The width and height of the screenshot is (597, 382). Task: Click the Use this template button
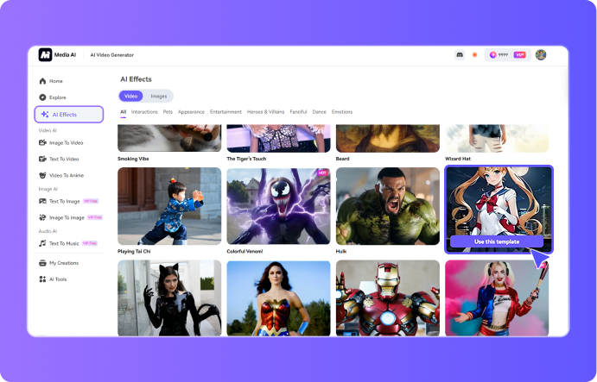pyautogui.click(x=497, y=241)
